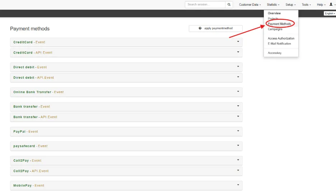Expand the Direct debit - Event arrow
Viewport: 336px width, 193px height.
click(238, 66)
